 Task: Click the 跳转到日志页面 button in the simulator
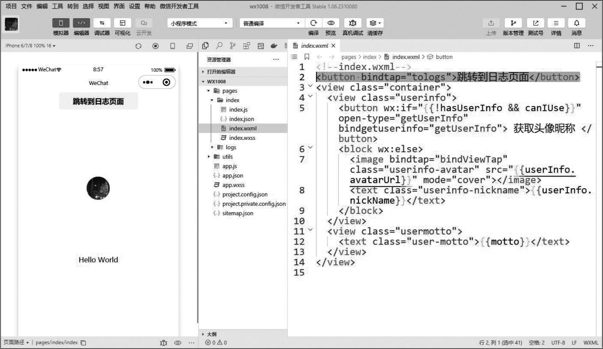(98, 101)
